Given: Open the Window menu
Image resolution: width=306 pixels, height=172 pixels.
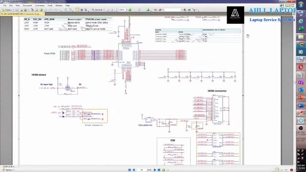Looking at the screenshot, I should tap(59, 5).
